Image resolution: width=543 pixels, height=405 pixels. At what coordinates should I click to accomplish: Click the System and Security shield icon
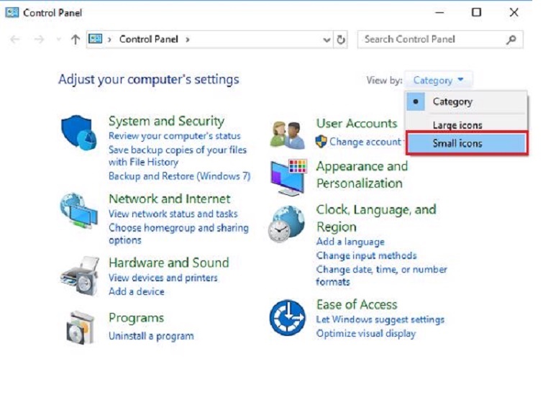pyautogui.click(x=78, y=133)
